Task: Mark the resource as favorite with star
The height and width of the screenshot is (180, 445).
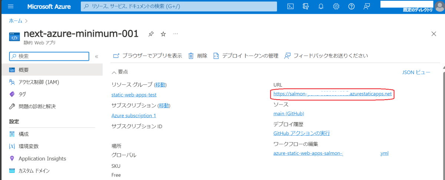Action: 163,34
